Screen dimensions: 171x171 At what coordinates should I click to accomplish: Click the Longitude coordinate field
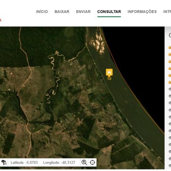[59, 163]
